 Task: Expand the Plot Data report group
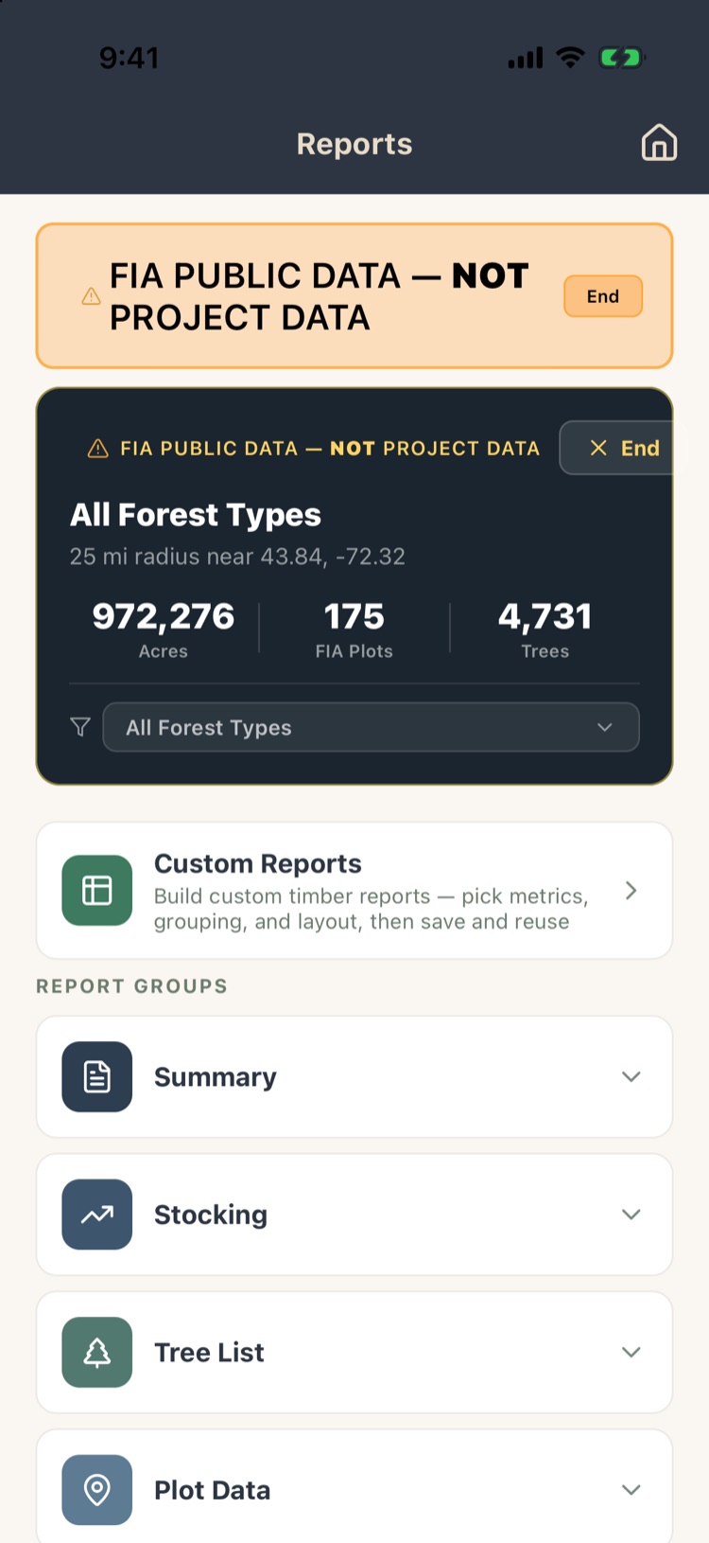click(354, 1488)
